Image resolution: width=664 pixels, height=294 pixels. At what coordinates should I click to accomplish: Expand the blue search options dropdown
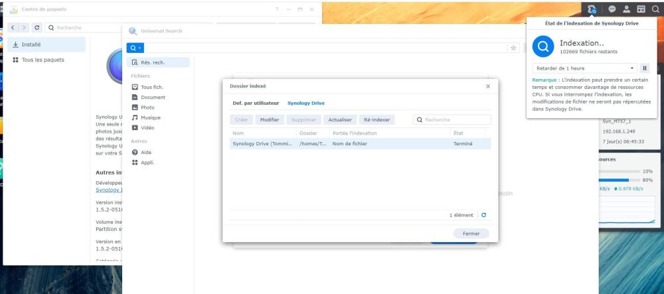pos(135,48)
